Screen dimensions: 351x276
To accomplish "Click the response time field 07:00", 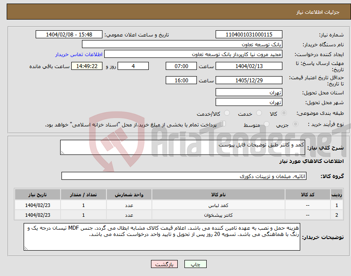I will point(181,66).
